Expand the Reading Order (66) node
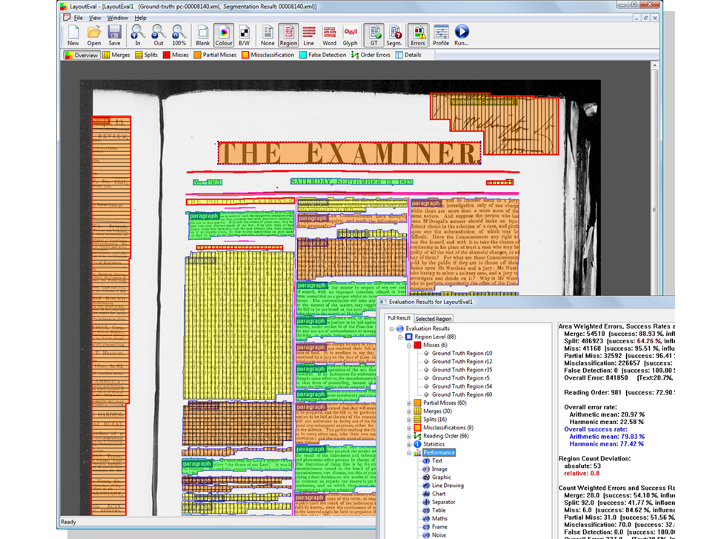The image size is (724, 539). (x=408, y=436)
